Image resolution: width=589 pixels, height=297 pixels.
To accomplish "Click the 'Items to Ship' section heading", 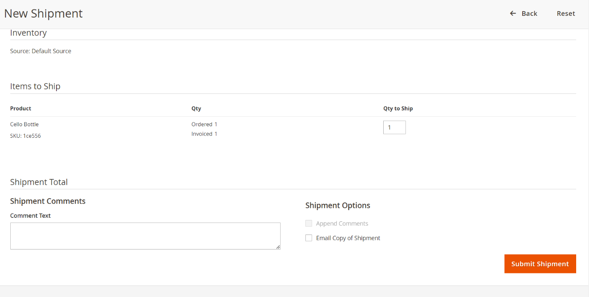I will click(35, 86).
